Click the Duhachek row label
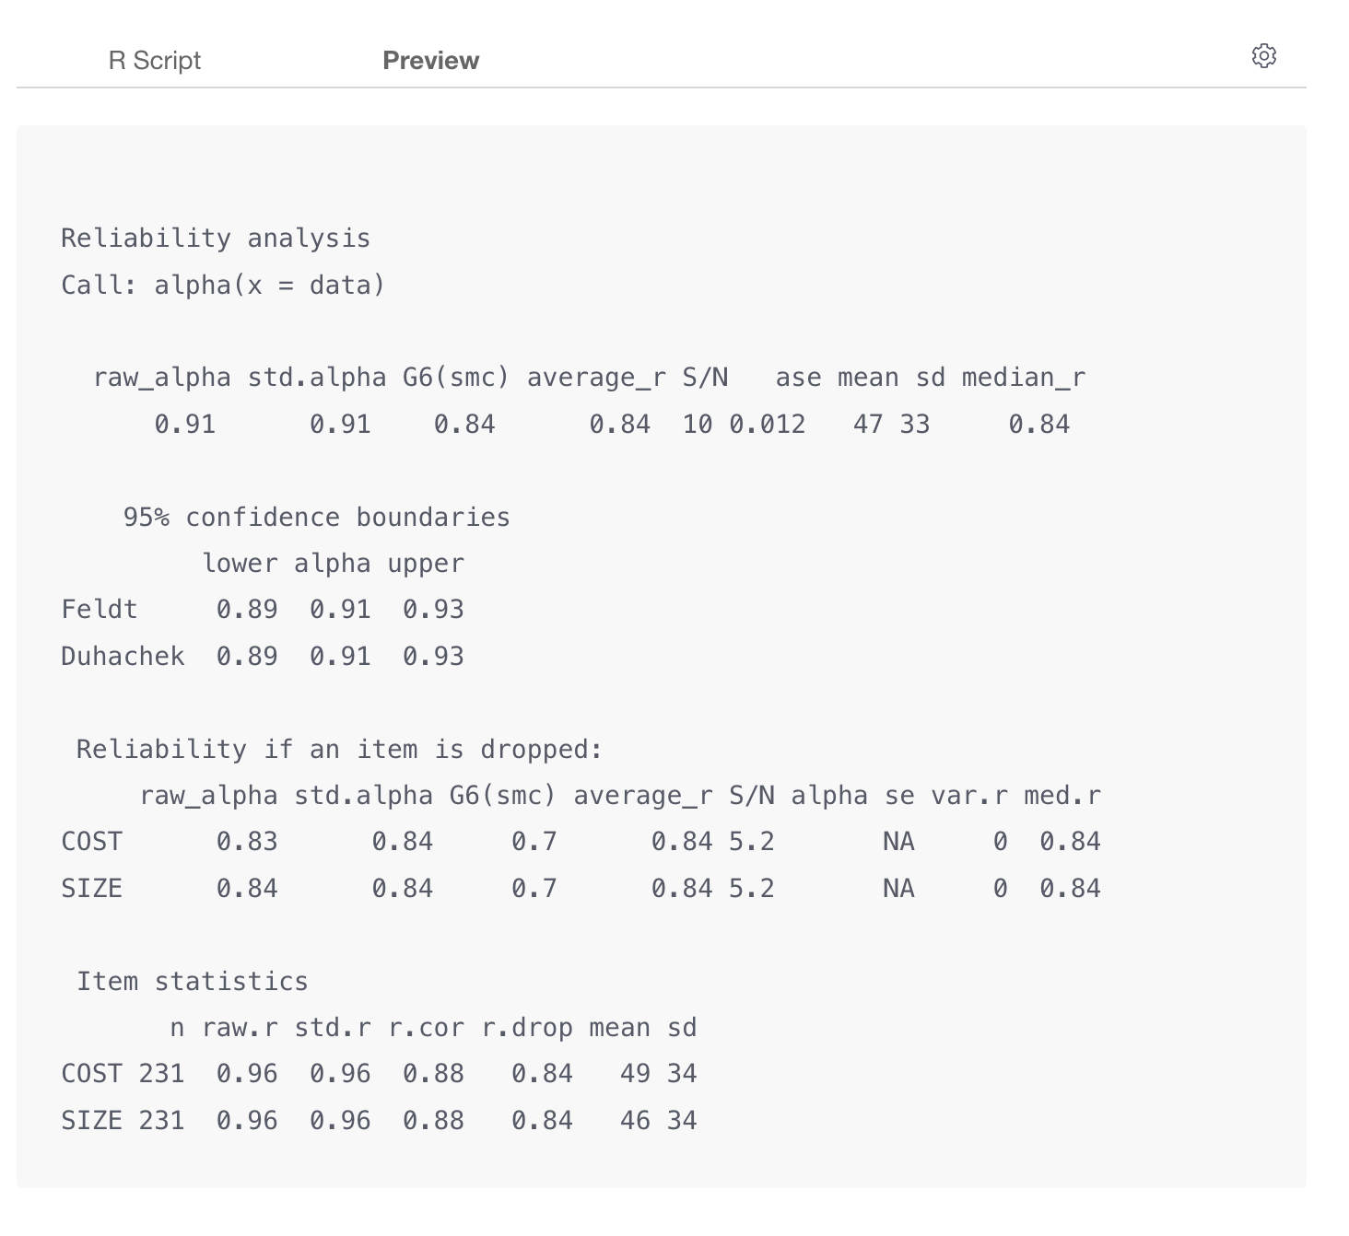Screen dimensions: 1349x1236 coord(123,657)
